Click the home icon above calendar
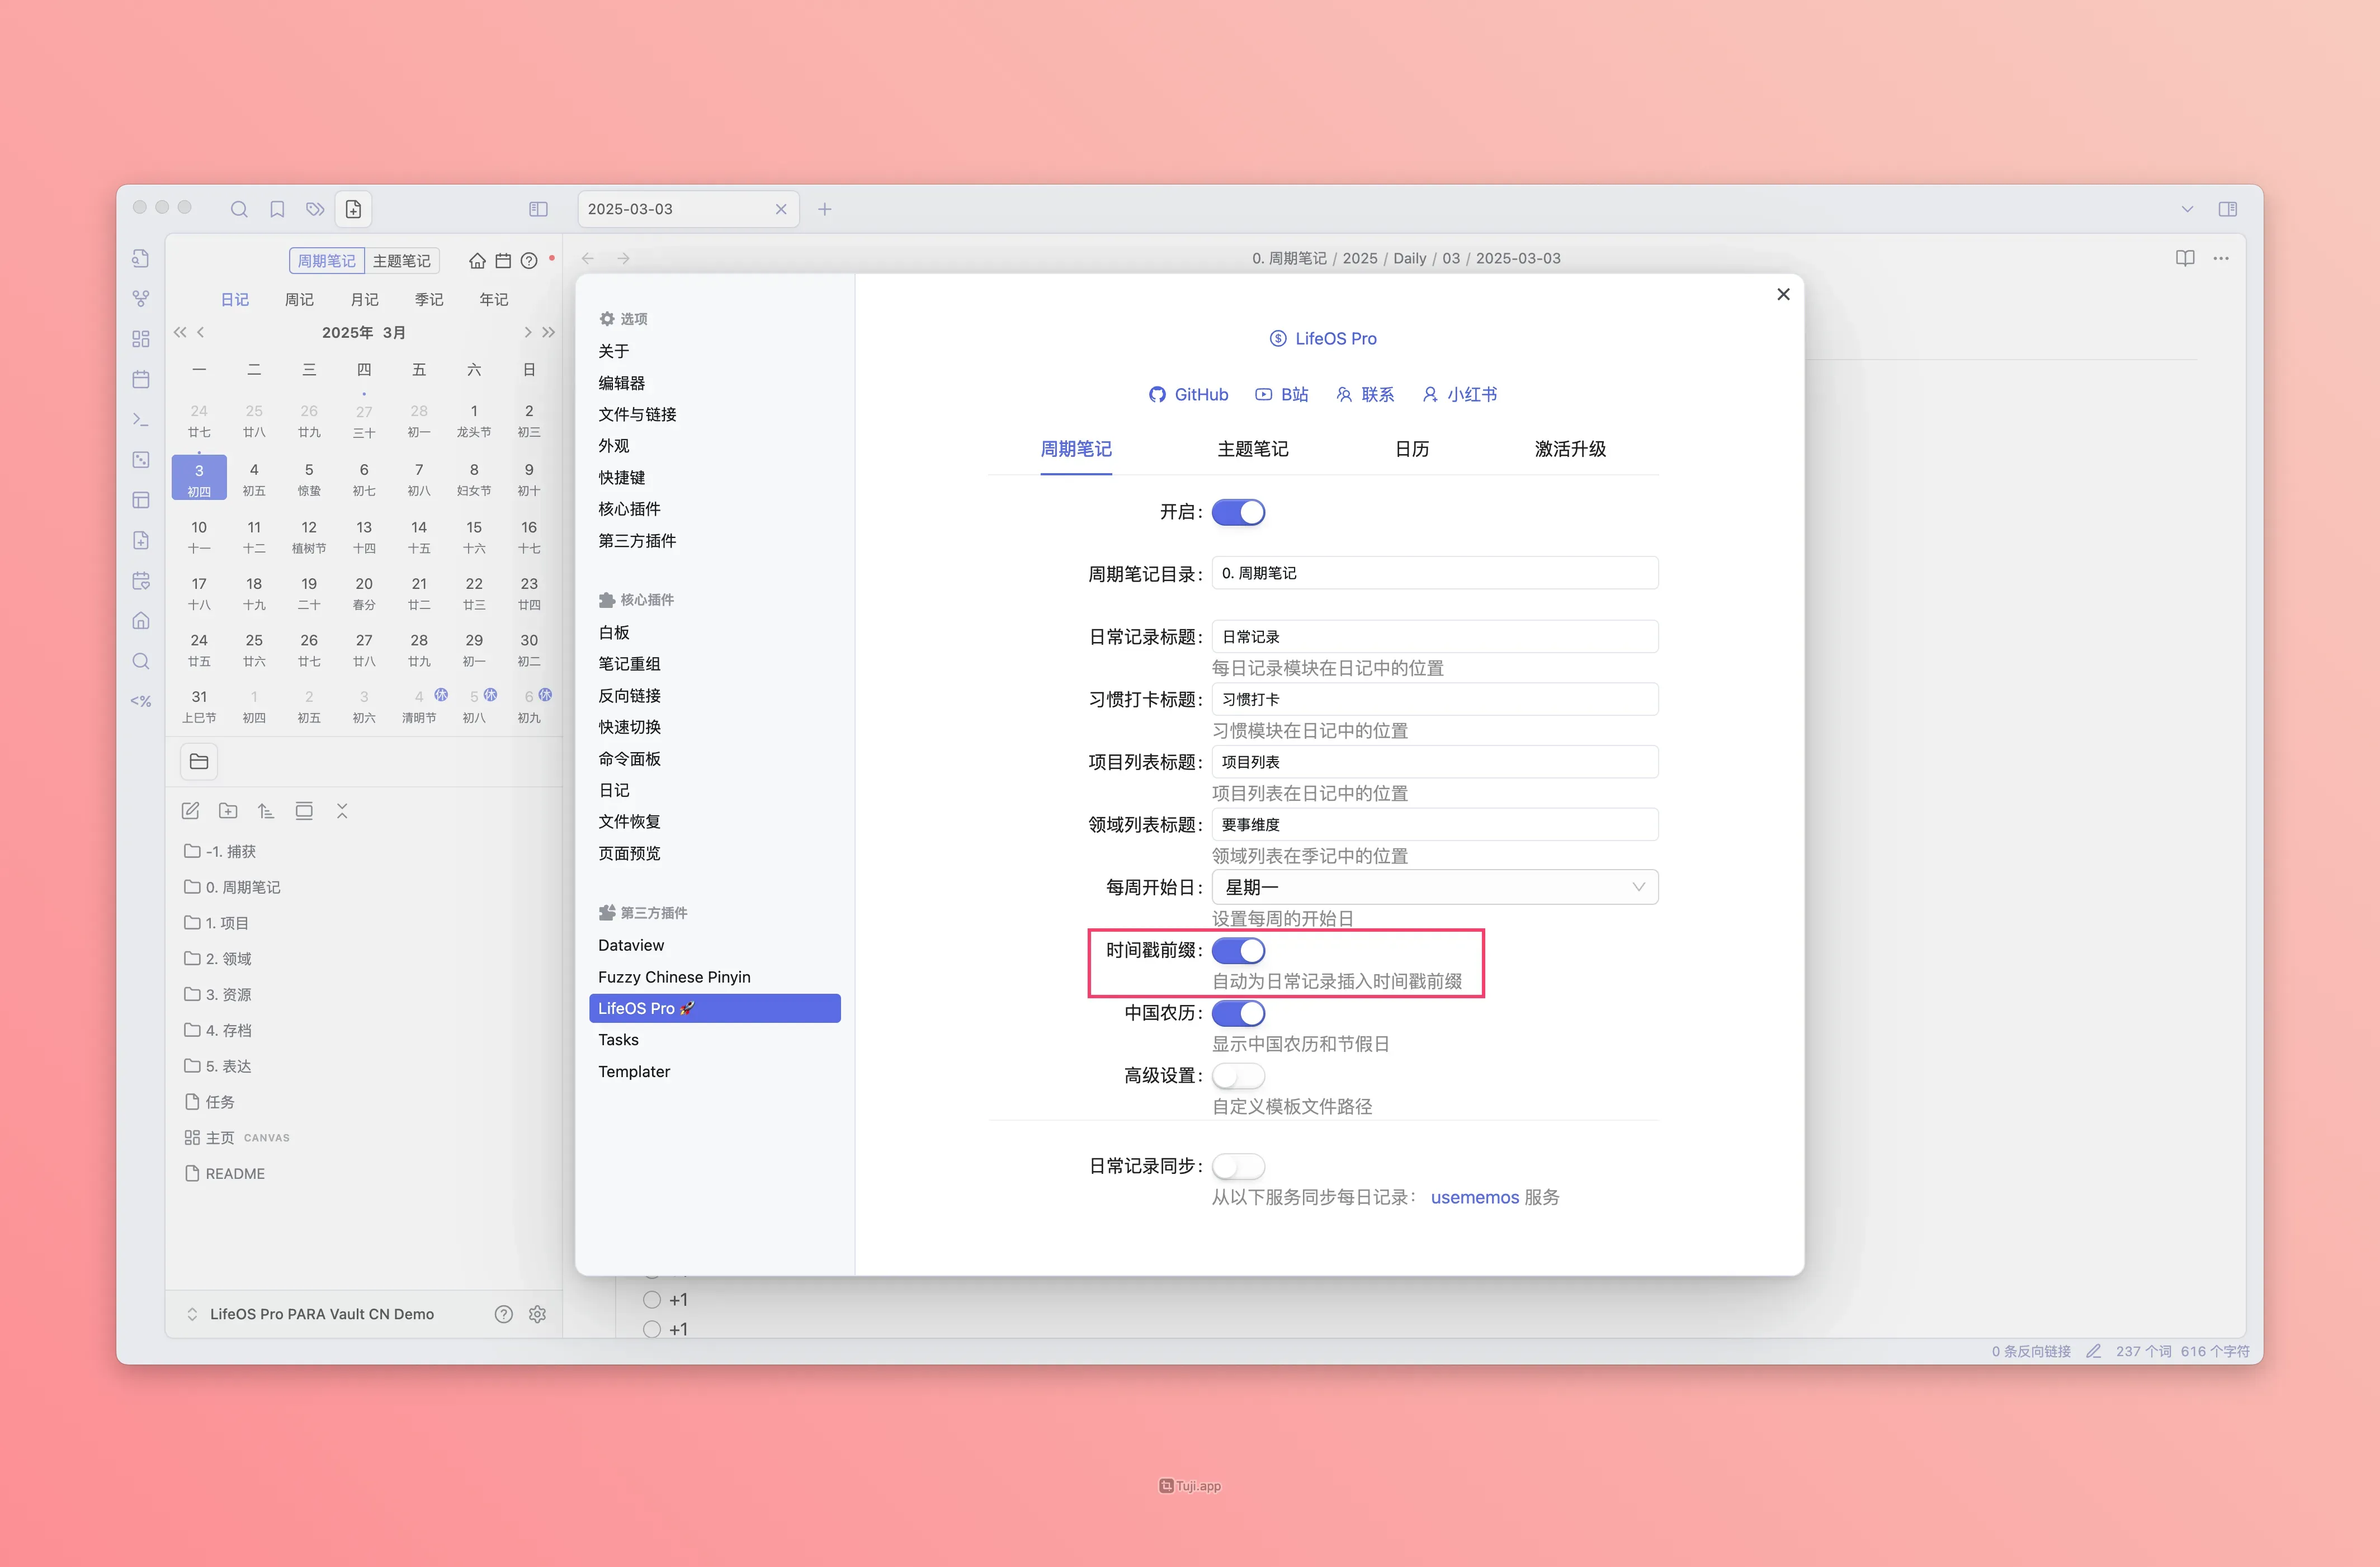The width and height of the screenshot is (2380, 1567). (x=477, y=261)
